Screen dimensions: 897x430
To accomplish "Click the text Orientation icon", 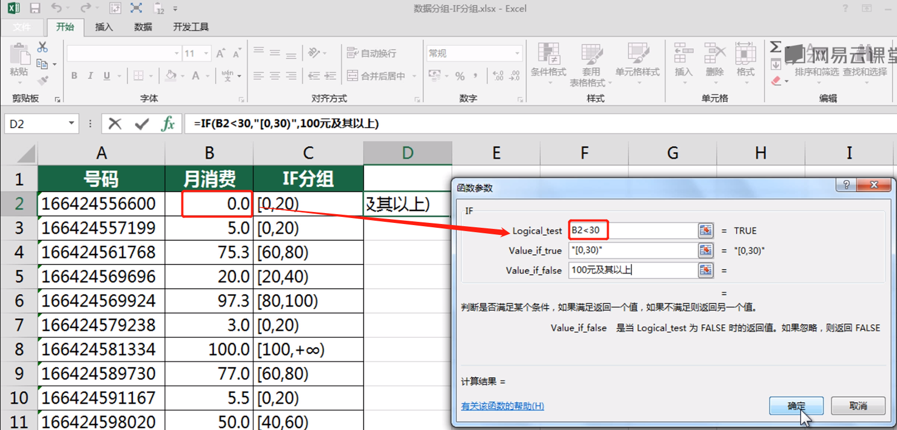I will pos(314,53).
